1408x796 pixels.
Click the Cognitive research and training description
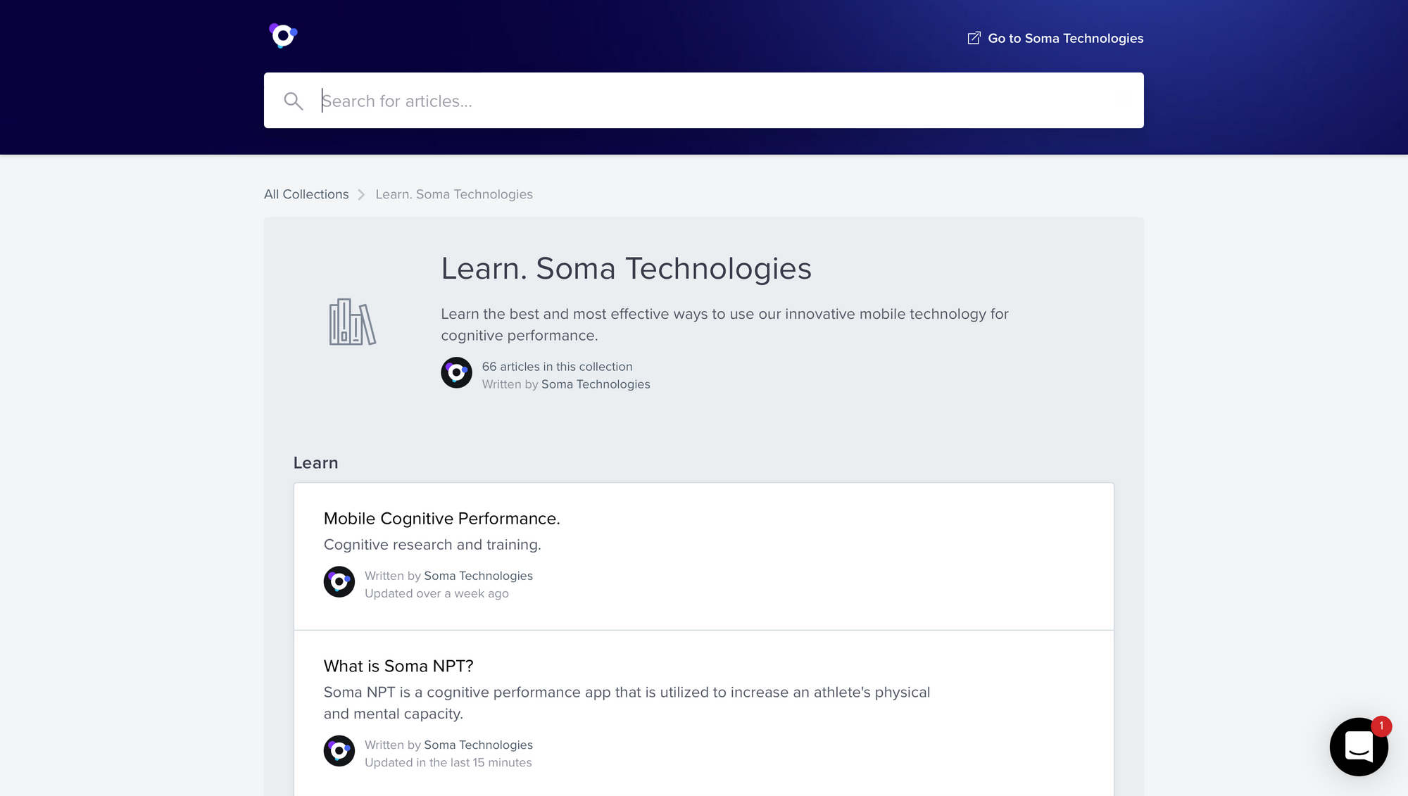click(x=432, y=545)
